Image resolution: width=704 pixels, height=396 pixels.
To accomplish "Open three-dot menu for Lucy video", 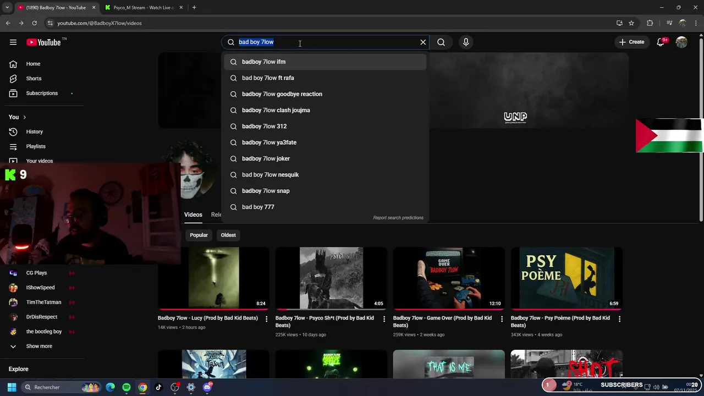I will coord(267,319).
